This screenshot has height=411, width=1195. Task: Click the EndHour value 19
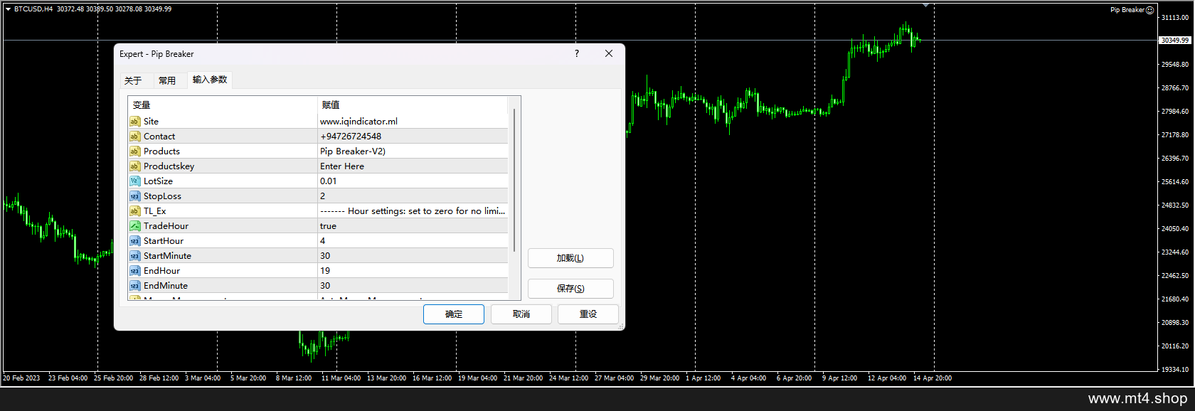click(325, 271)
